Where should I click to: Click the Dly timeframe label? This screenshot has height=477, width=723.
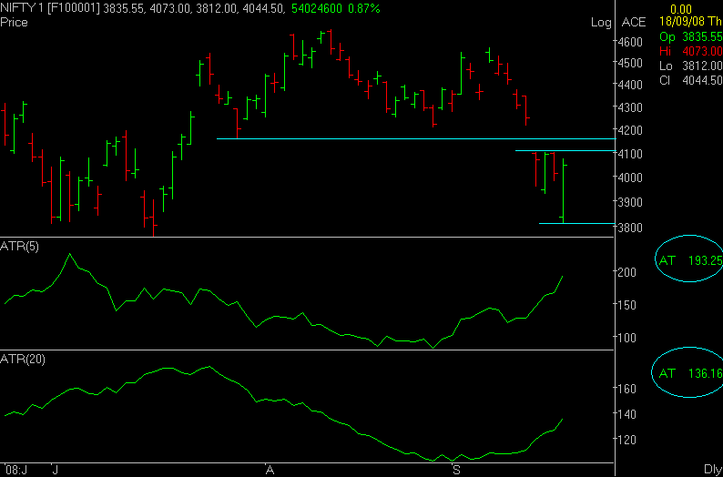(713, 470)
